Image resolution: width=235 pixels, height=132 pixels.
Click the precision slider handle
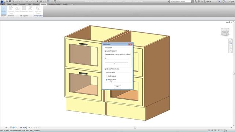(x=115, y=63)
